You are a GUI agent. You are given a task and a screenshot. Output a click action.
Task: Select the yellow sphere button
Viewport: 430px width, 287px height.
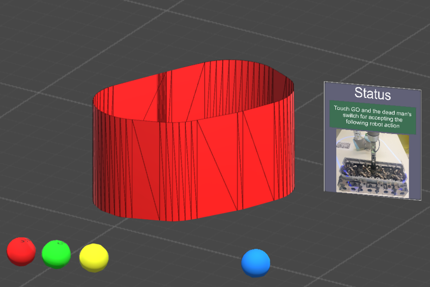tap(94, 257)
